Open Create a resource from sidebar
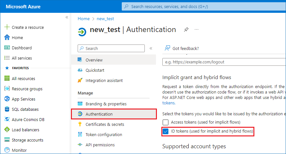Viewport: 286px width, 154px height. pyautogui.click(x=28, y=27)
